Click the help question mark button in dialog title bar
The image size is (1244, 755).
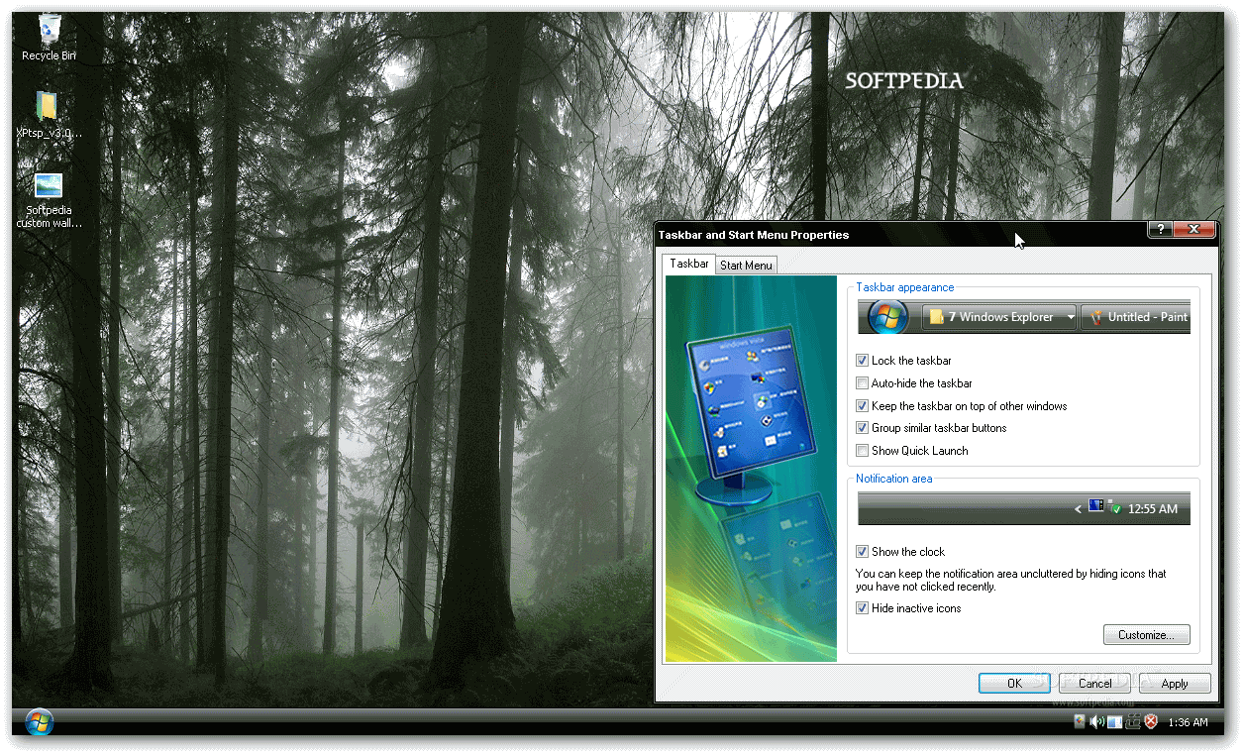coord(1160,229)
